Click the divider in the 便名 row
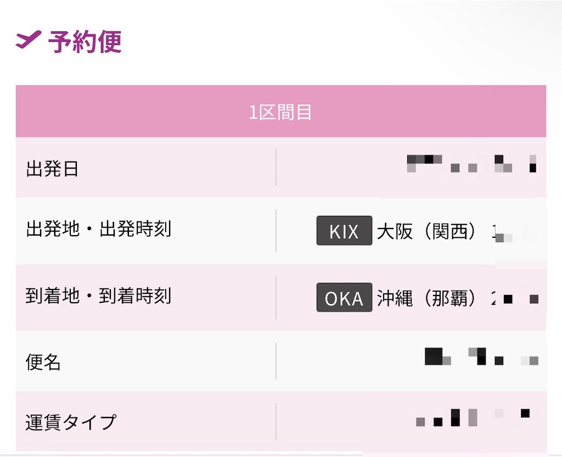The height and width of the screenshot is (457, 562). point(276,361)
